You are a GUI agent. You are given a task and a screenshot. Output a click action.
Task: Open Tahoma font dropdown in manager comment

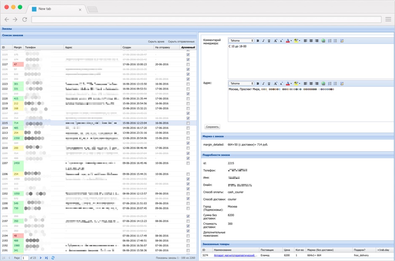[x=241, y=41]
